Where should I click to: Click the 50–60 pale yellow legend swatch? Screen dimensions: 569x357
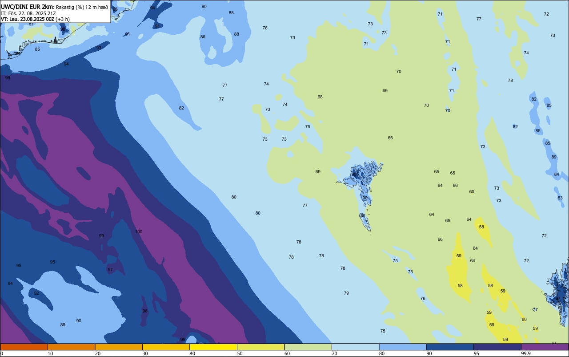[260, 347]
